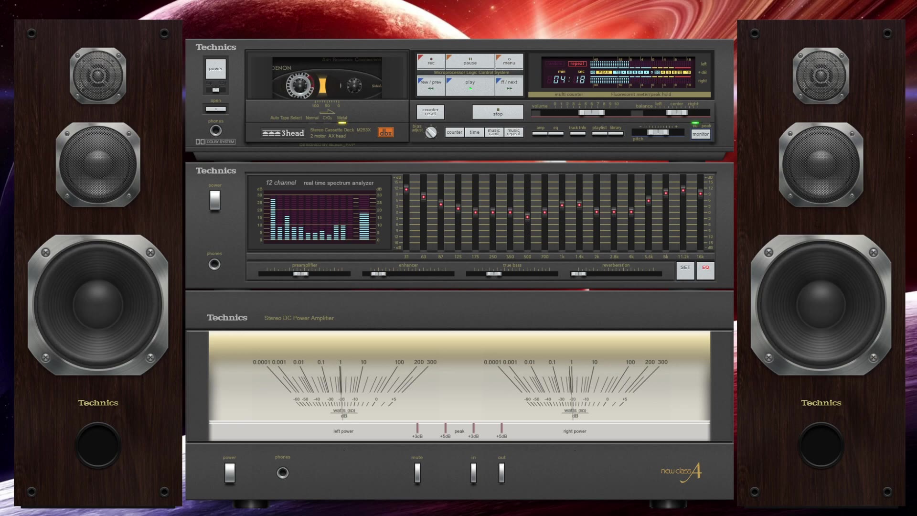917x516 pixels.
Task: Adjust the 1k equalizer band slider
Action: (562, 205)
